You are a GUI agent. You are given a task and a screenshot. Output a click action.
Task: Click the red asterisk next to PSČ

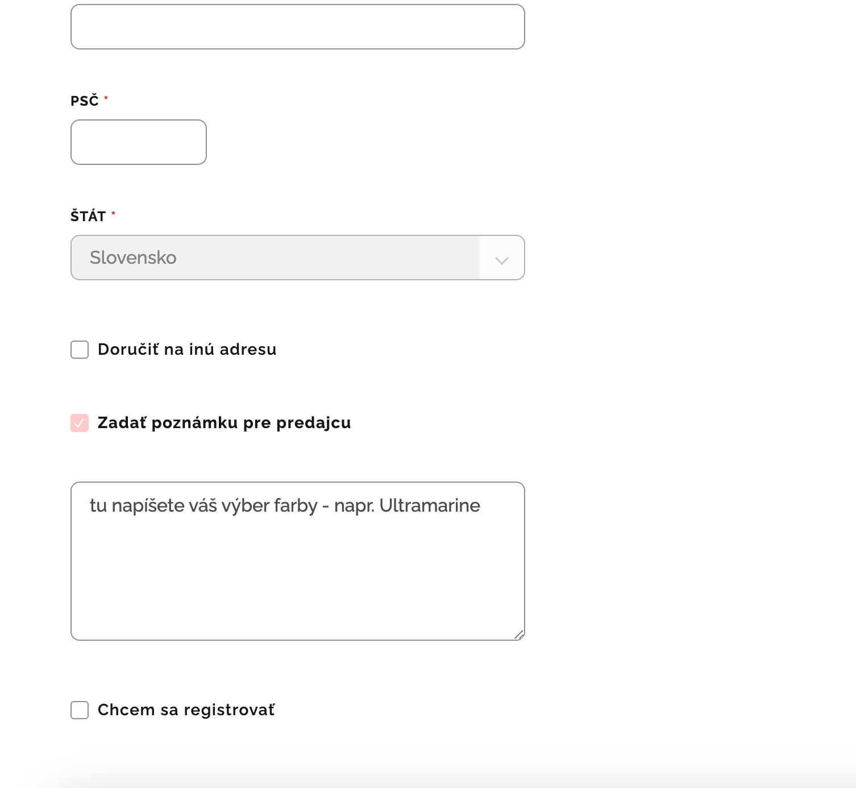coord(106,98)
